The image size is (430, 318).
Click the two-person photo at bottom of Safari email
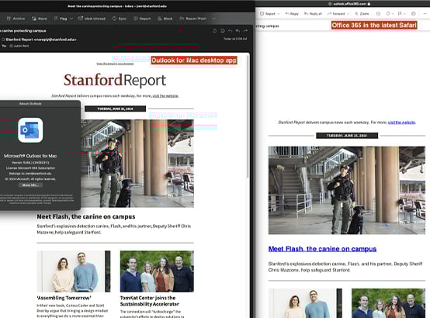[305, 303]
